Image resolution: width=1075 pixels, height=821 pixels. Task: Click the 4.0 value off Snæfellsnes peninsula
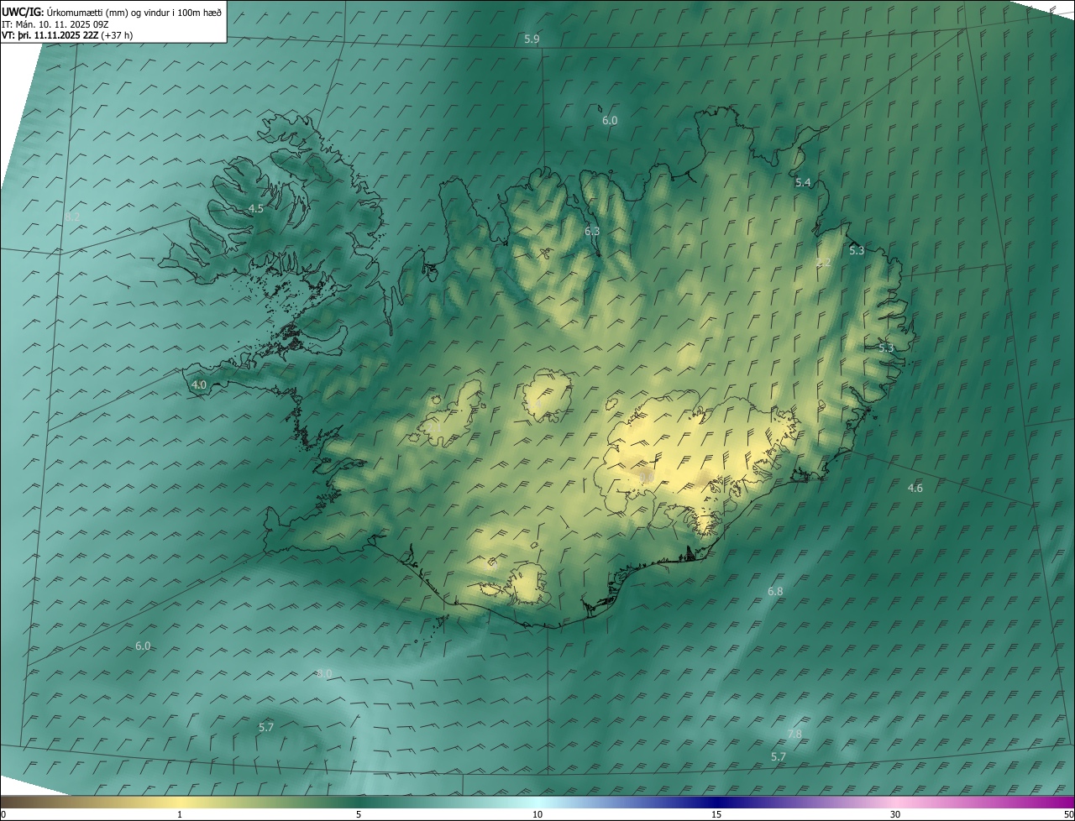tap(199, 384)
